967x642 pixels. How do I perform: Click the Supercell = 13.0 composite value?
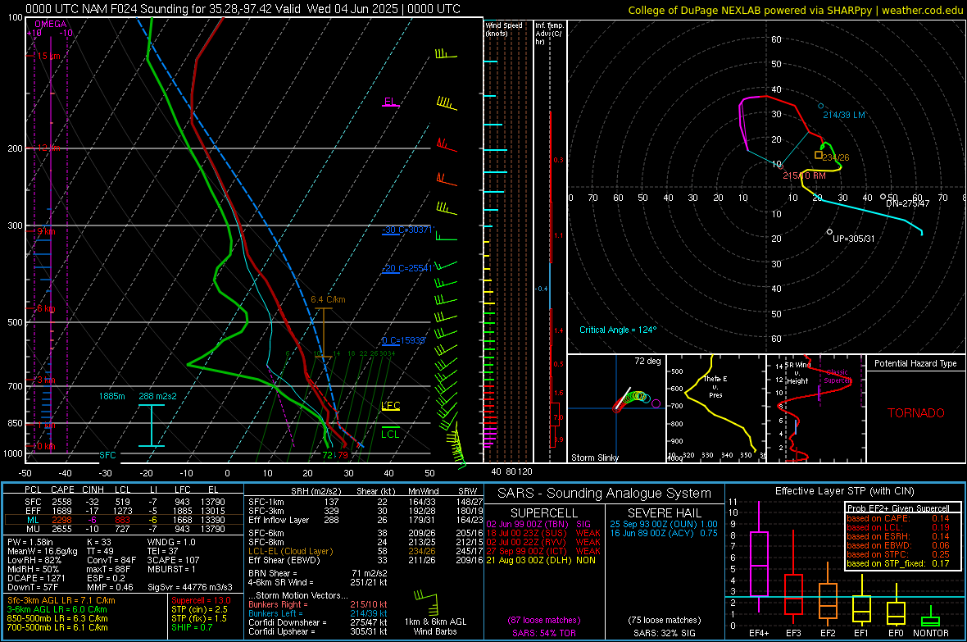point(201,600)
